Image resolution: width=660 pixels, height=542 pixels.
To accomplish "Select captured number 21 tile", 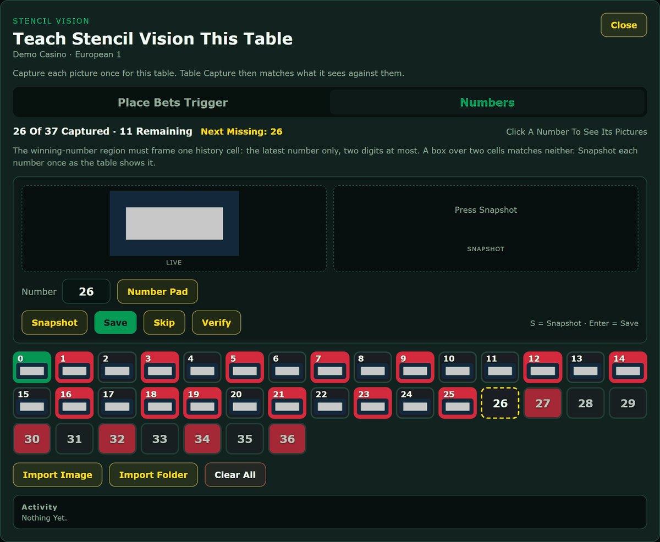I will (x=287, y=403).
